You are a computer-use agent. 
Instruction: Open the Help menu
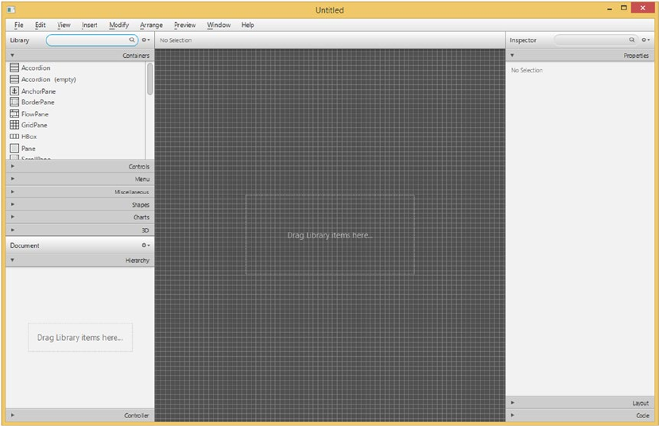click(247, 25)
